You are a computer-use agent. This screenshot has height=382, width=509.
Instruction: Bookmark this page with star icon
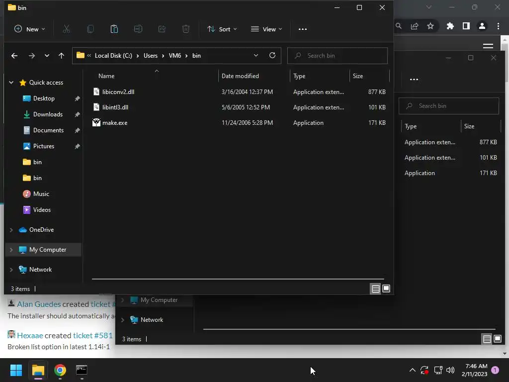click(x=430, y=26)
